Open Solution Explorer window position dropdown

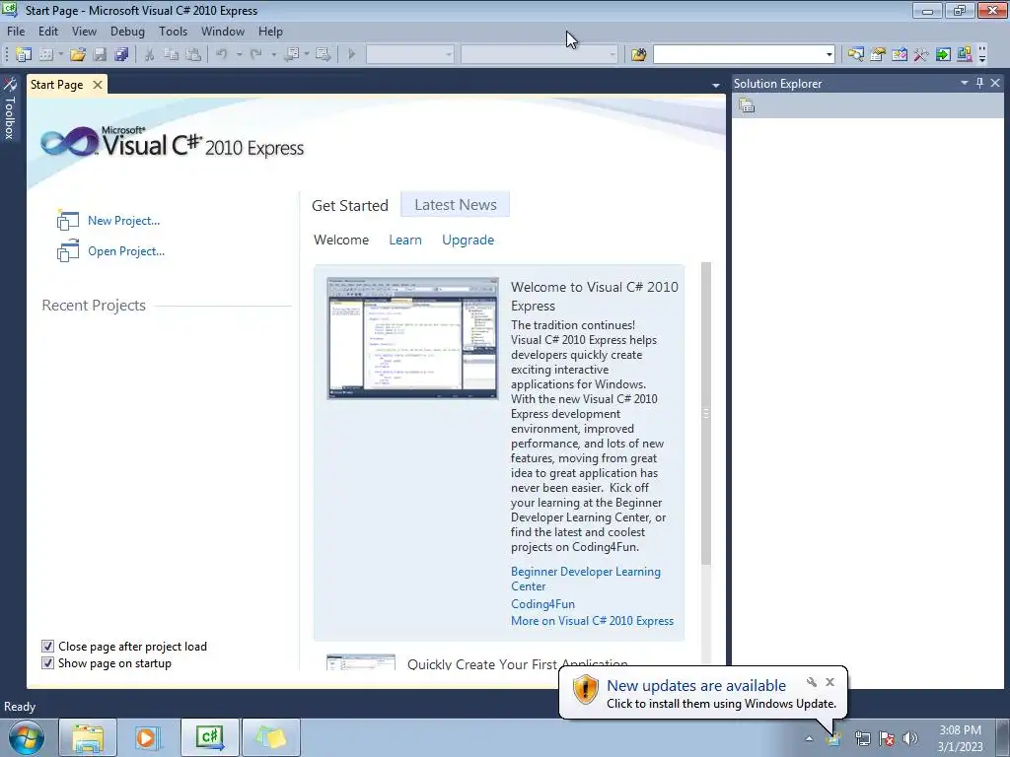(x=965, y=83)
